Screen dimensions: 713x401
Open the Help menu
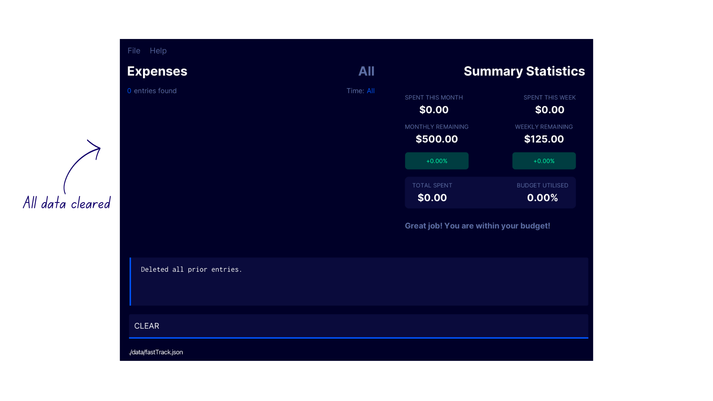click(158, 51)
